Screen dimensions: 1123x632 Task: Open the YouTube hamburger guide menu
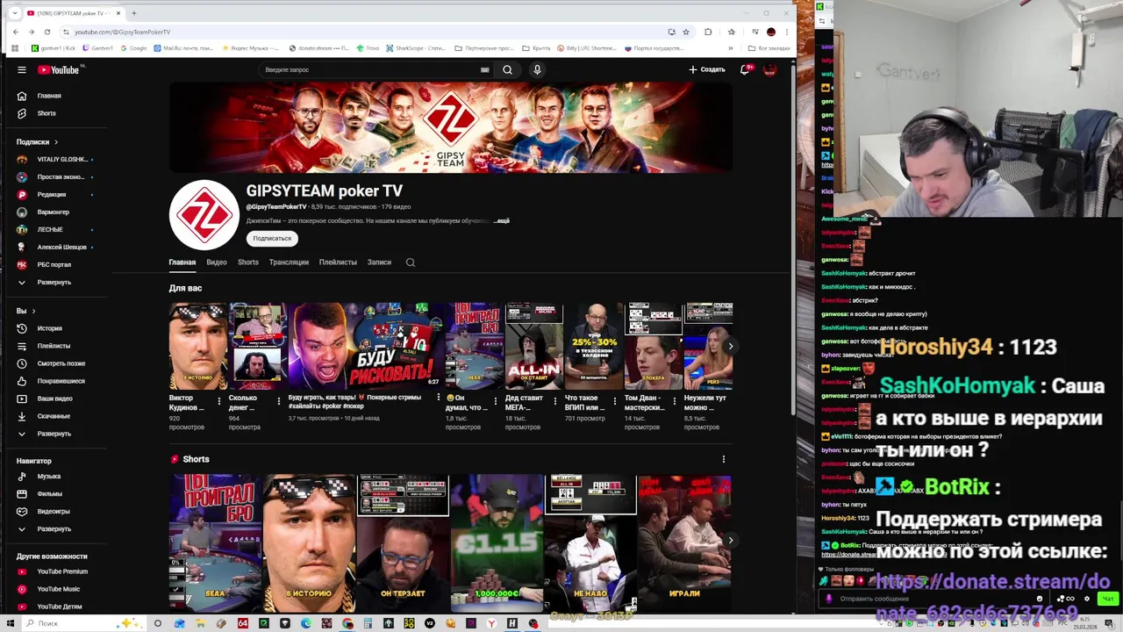point(22,69)
